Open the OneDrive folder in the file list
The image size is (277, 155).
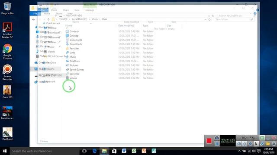click(74, 61)
